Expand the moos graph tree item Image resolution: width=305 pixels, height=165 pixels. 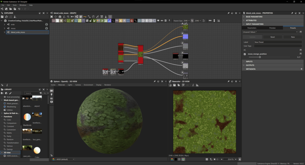(x=4, y=28)
